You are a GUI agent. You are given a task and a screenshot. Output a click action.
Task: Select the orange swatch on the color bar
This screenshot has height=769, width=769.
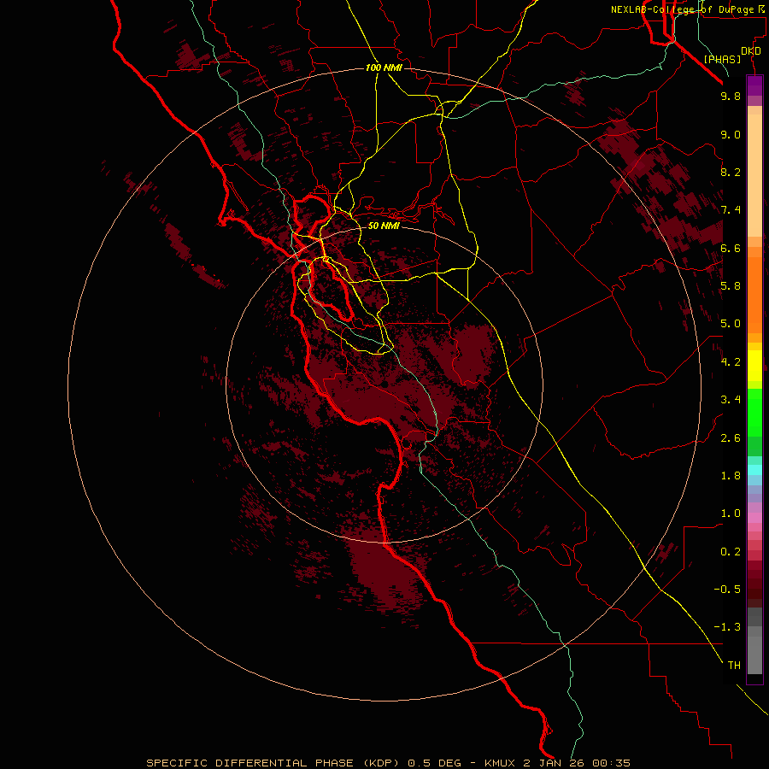click(754, 295)
